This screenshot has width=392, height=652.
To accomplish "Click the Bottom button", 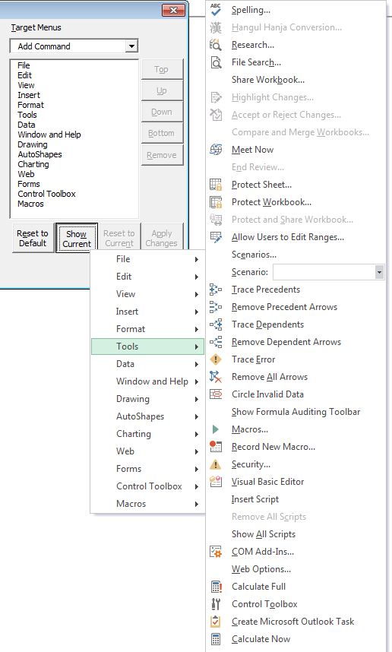I will tap(162, 133).
